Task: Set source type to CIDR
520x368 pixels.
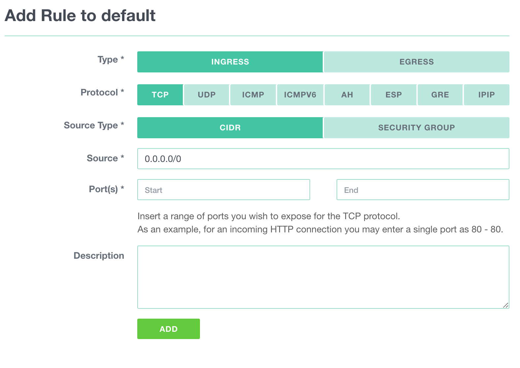Action: coord(230,128)
